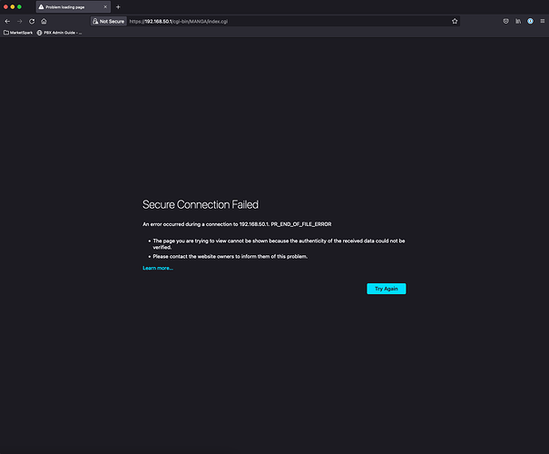Open the home page icon

click(x=44, y=22)
